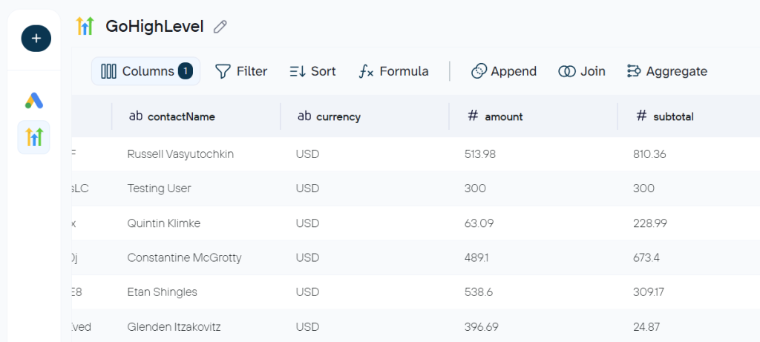This screenshot has width=760, height=342.
Task: Click the subtotal value 309.17
Action: click(649, 292)
